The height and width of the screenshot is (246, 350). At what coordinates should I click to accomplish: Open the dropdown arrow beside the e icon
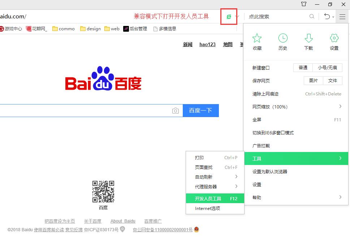coord(237,17)
